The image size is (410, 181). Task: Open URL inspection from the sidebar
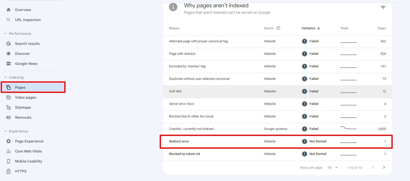pos(27,20)
